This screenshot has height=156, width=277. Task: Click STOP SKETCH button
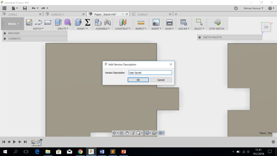[217, 24]
